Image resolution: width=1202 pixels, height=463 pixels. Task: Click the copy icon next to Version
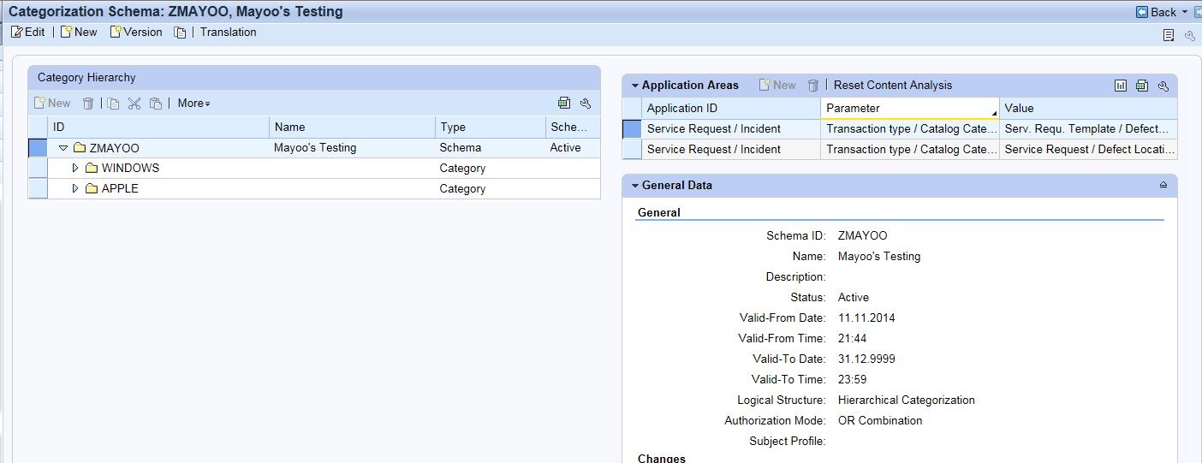[x=180, y=33]
